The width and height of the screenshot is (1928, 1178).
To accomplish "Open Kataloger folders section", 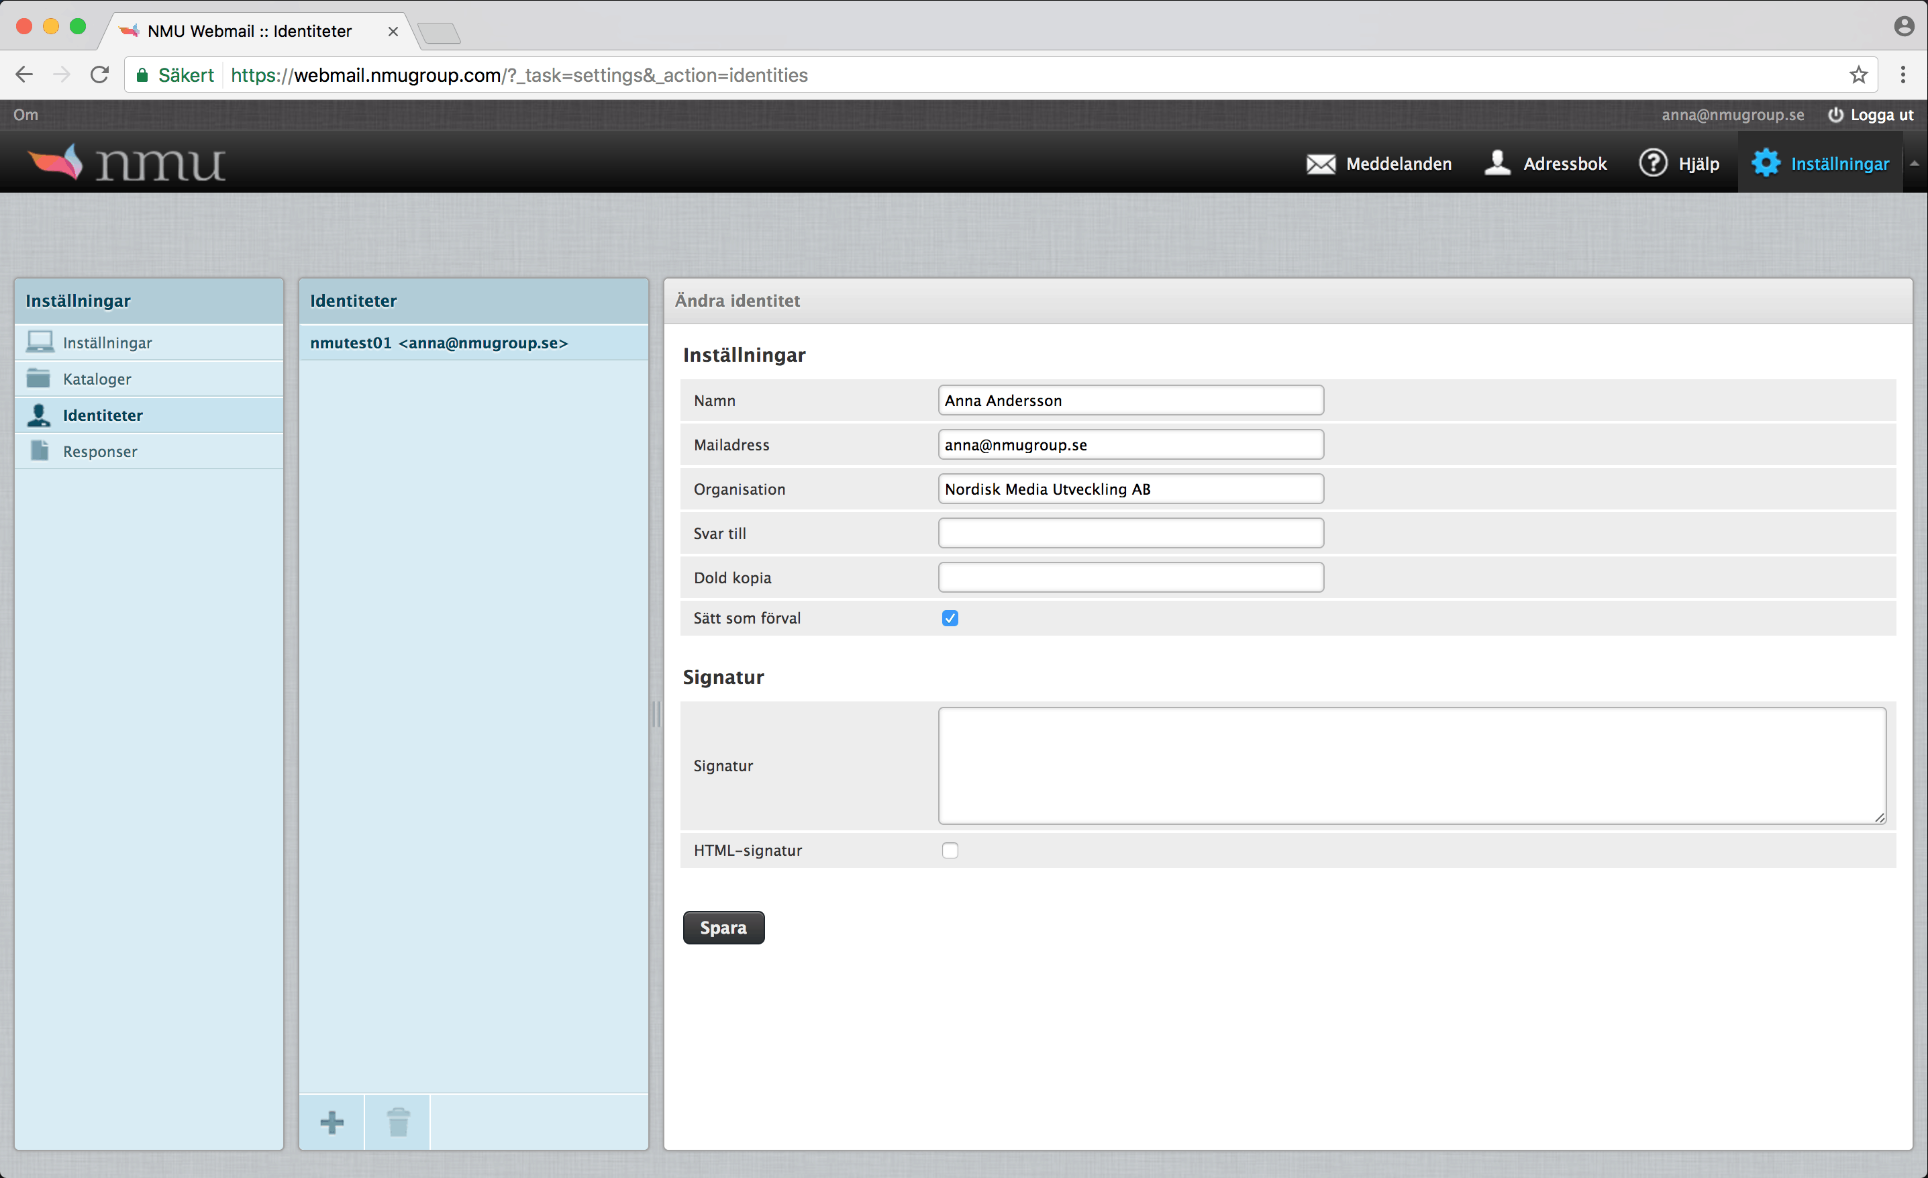I will point(149,379).
